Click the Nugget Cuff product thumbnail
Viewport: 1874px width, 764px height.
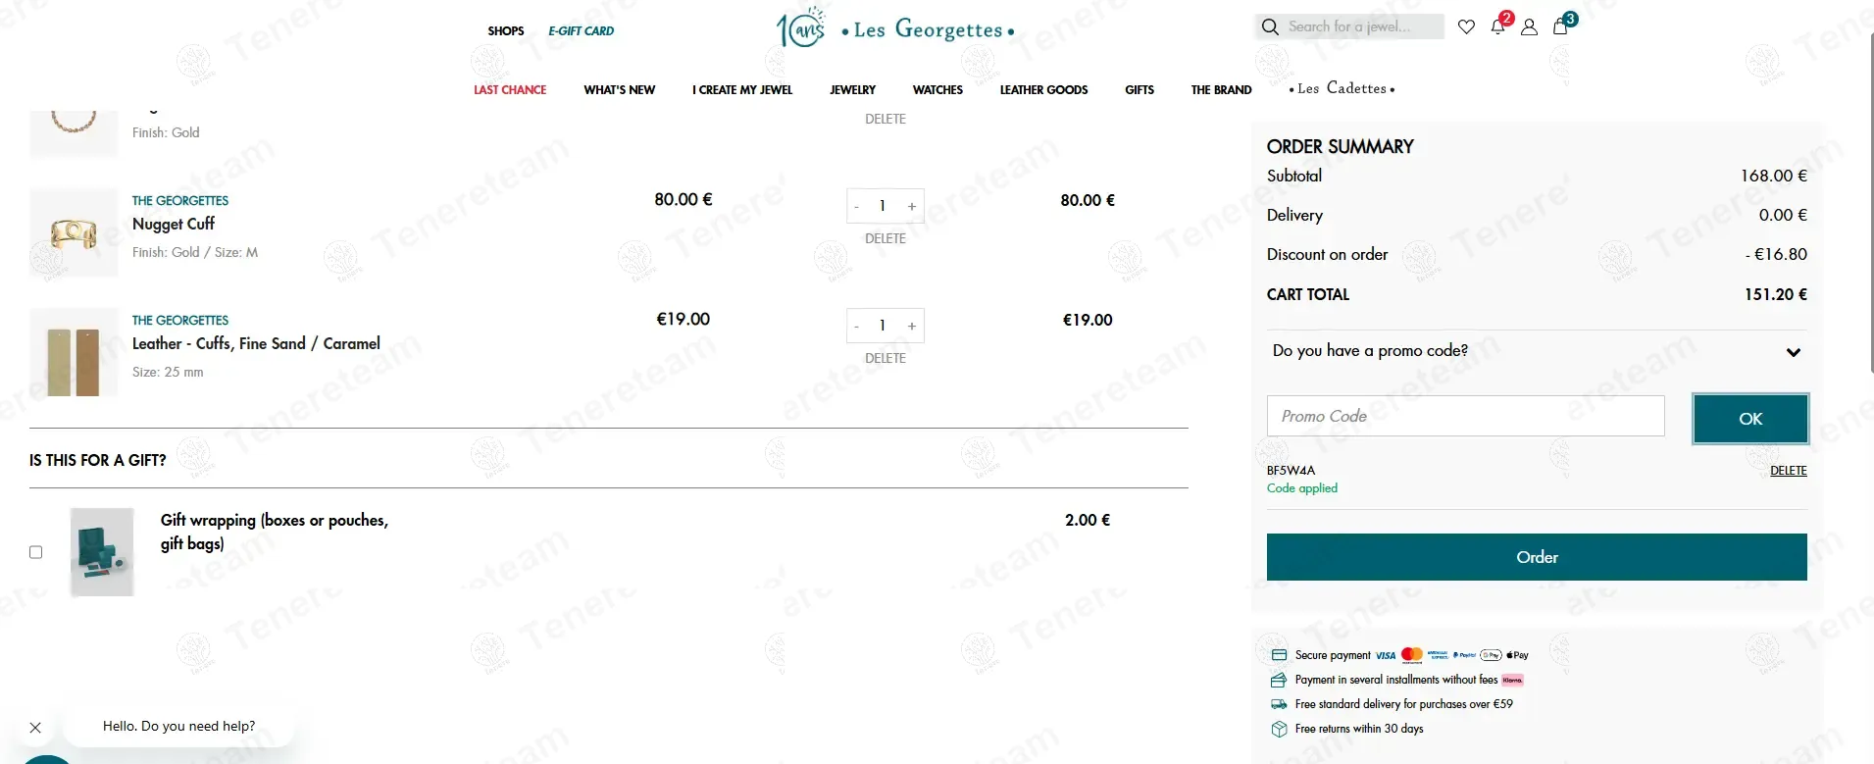tap(74, 232)
